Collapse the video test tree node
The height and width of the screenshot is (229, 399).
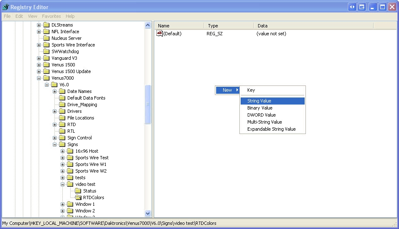[63, 184]
